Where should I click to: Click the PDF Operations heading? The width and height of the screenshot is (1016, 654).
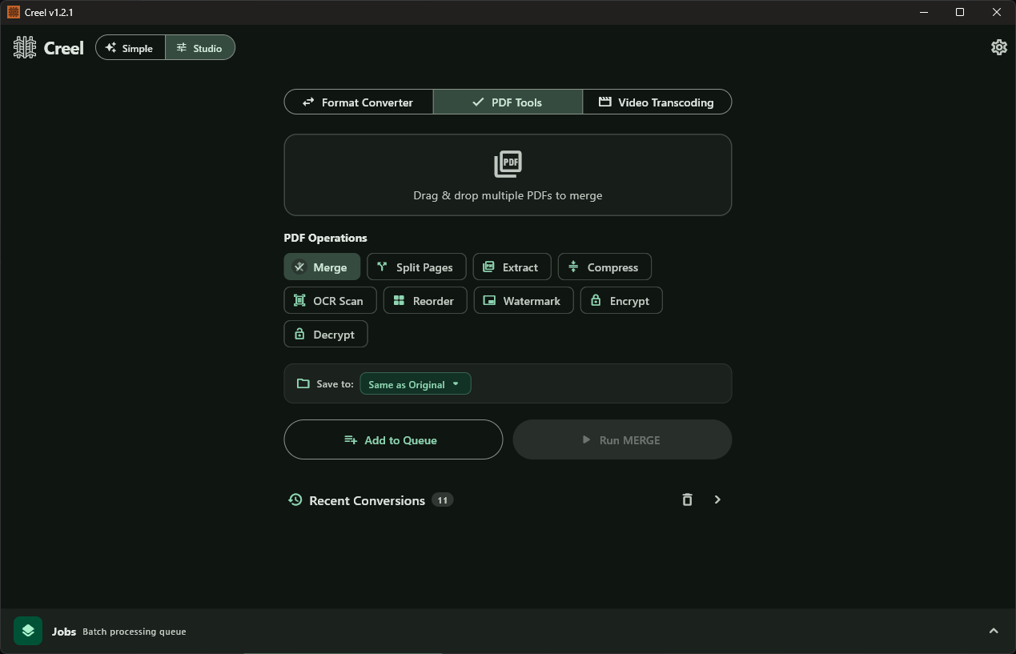tap(325, 238)
